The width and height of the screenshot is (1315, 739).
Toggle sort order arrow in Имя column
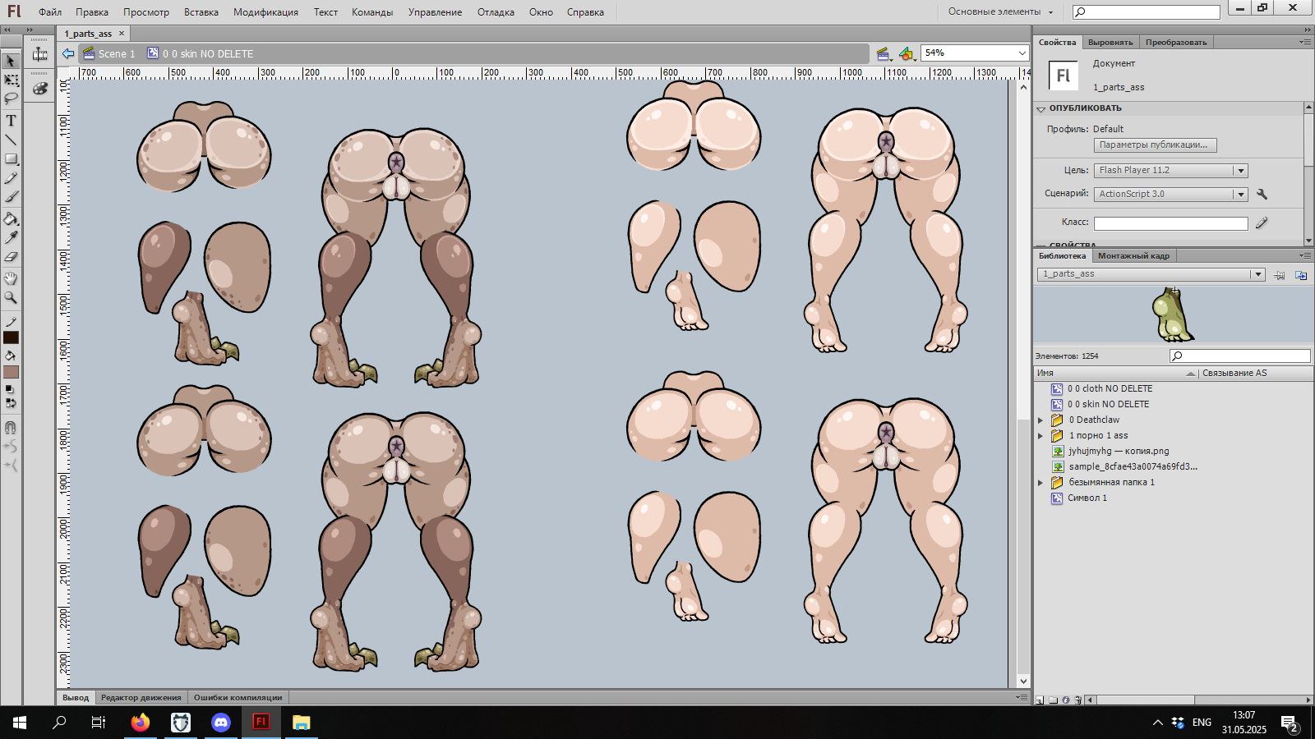[x=1191, y=374]
